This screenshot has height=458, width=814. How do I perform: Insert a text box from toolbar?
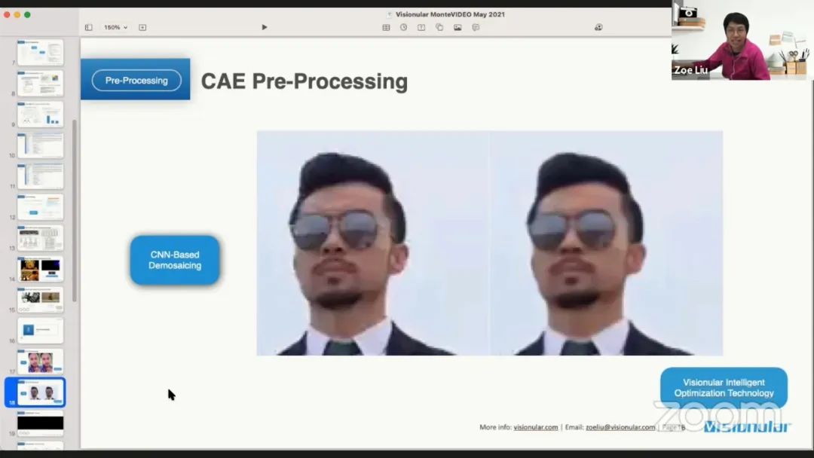421,27
